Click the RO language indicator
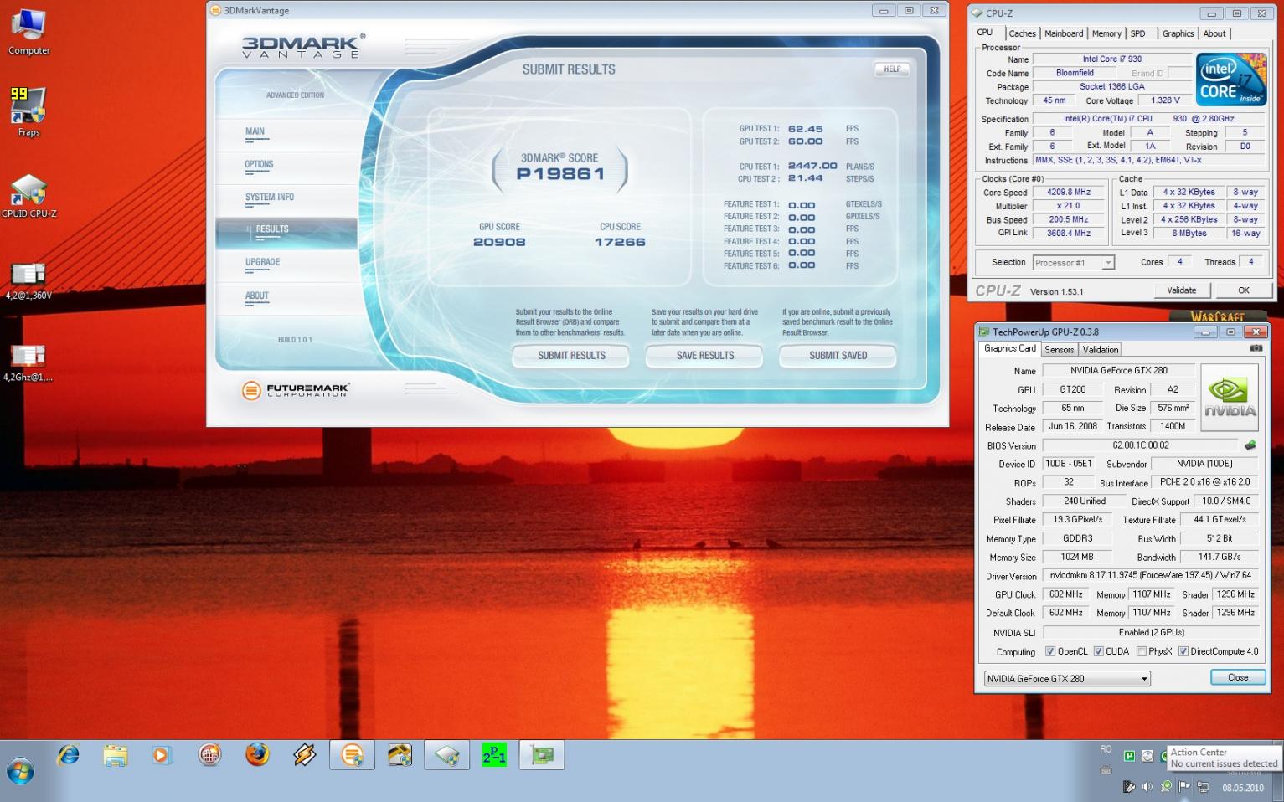Viewport: 1284px width, 802px height. click(x=1106, y=749)
